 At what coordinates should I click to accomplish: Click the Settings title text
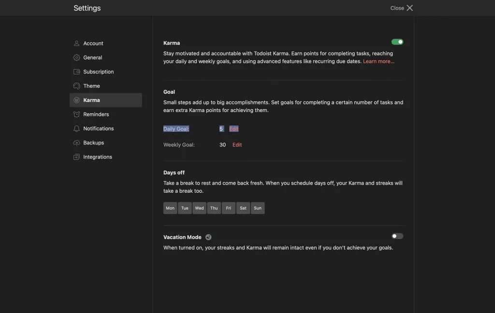pos(87,8)
